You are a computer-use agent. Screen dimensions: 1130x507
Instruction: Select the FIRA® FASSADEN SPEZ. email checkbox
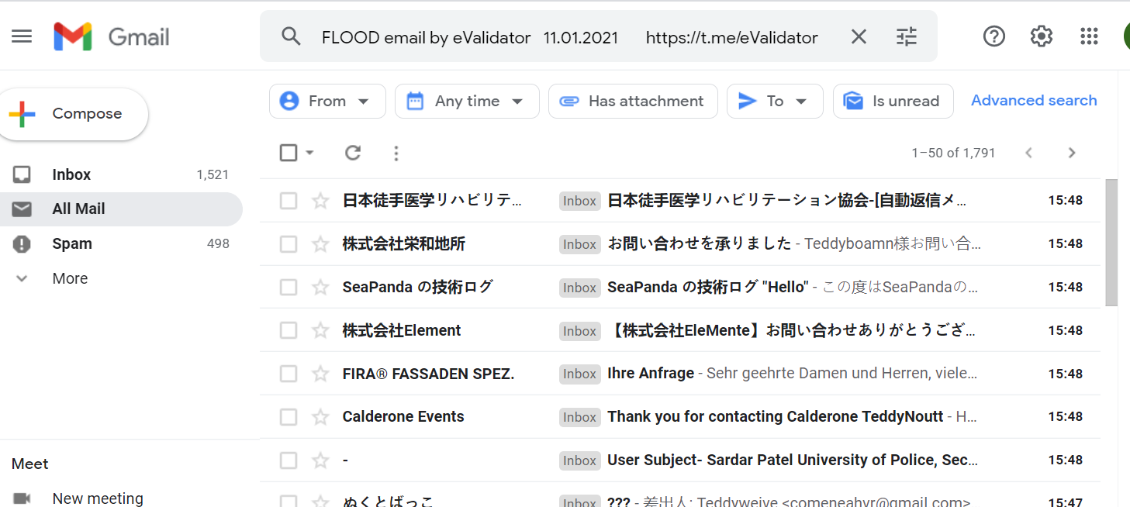pyautogui.click(x=289, y=374)
